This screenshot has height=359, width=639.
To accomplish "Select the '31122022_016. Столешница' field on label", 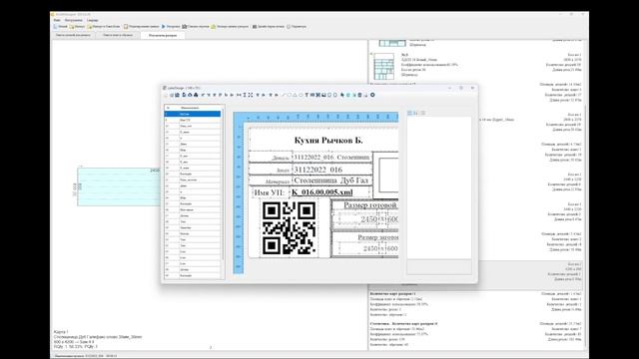I will [331, 157].
